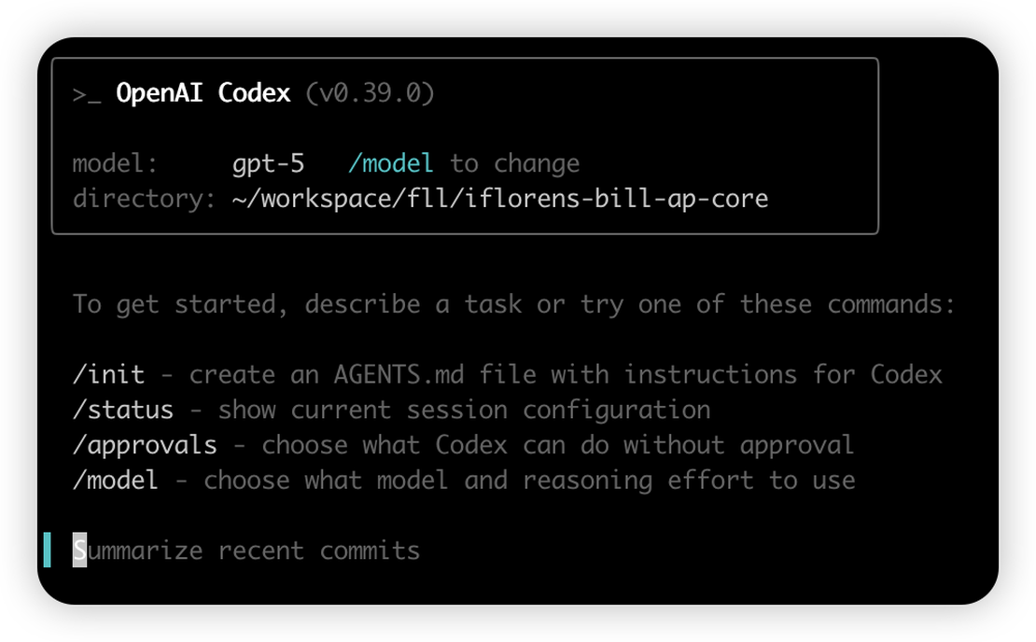Viewport: 1036px width, 642px height.
Task: Click the gpt-5 model name
Action: pos(268,164)
